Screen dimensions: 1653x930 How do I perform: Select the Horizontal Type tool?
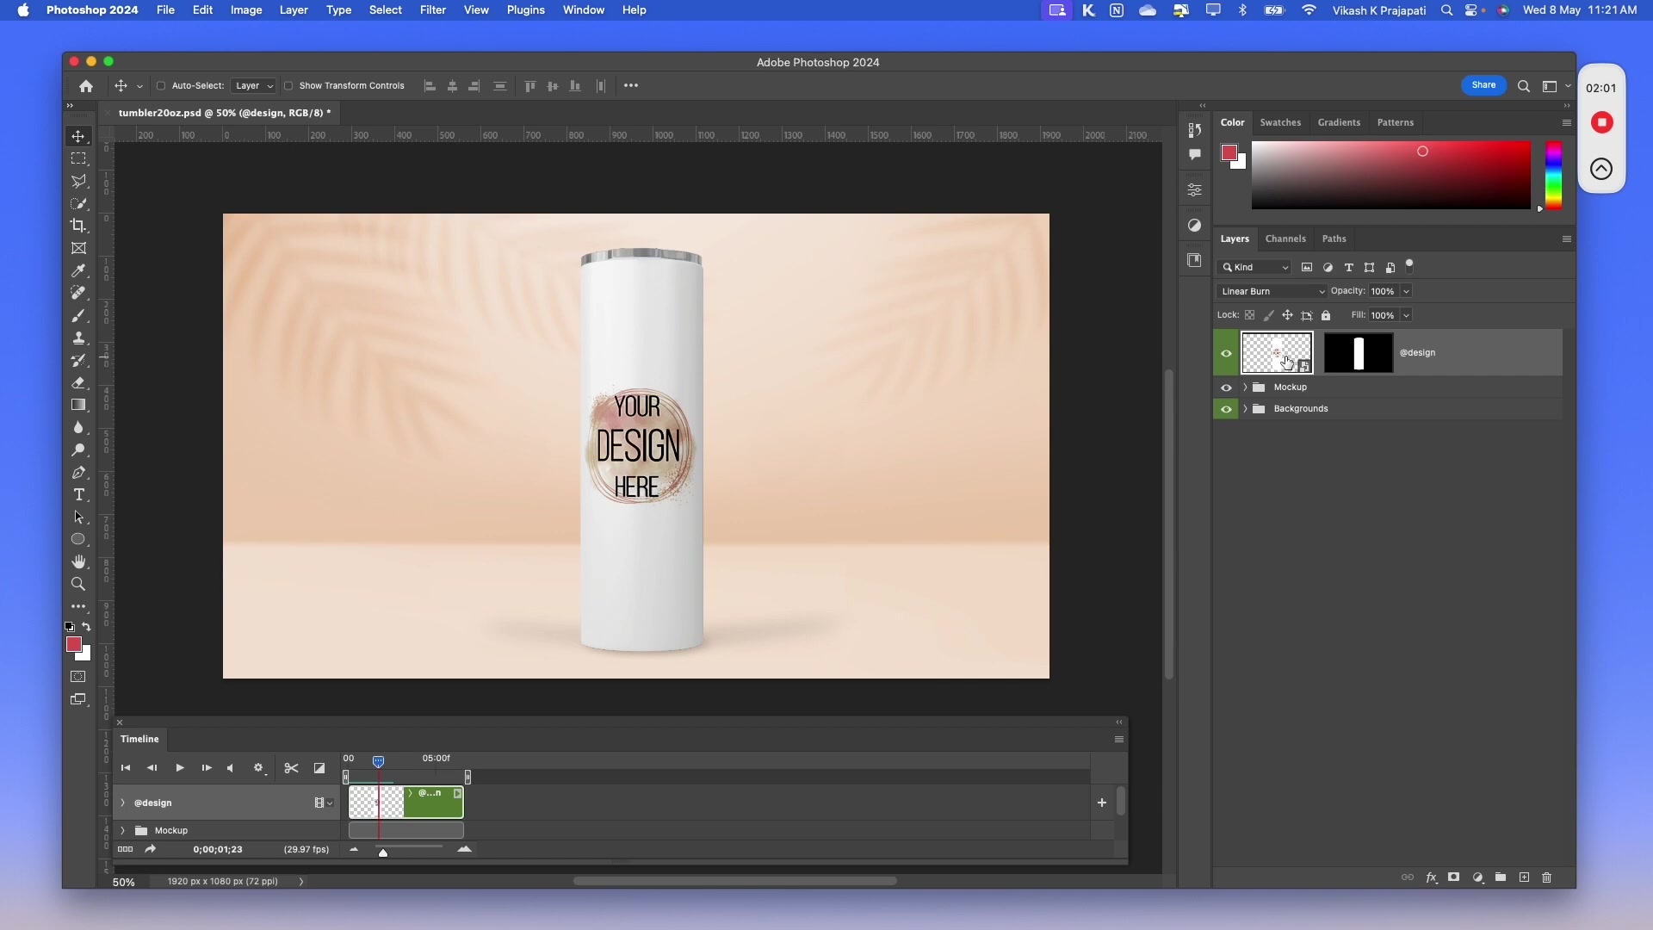point(78,494)
